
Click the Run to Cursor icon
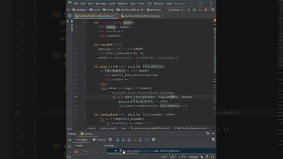pyautogui.click(x=146, y=140)
